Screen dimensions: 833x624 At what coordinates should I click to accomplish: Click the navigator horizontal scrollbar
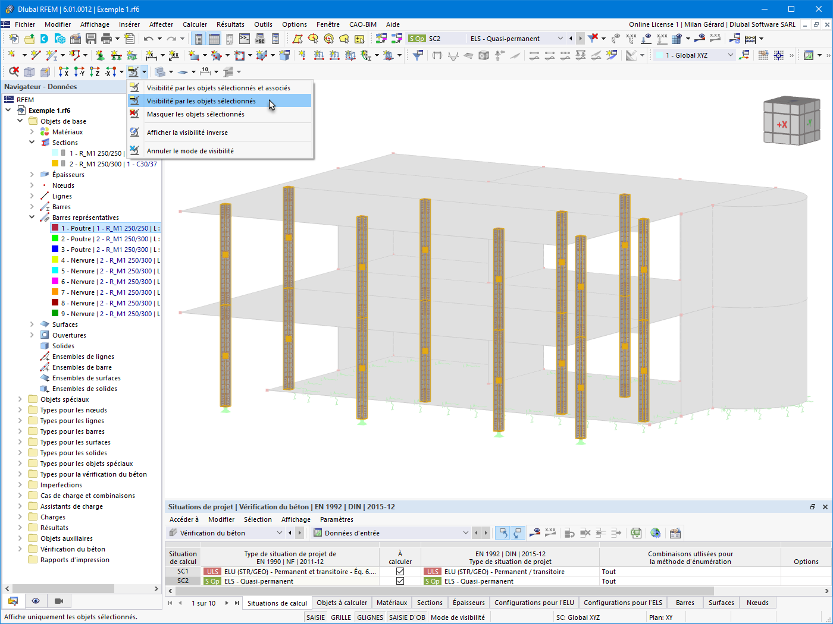click(x=63, y=588)
